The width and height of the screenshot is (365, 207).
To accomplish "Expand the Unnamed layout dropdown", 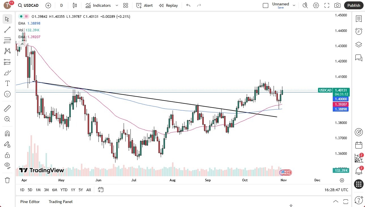I will [x=294, y=5].
